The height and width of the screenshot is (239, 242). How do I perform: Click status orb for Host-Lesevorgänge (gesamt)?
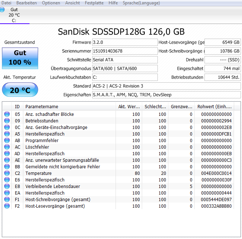coord(7,206)
